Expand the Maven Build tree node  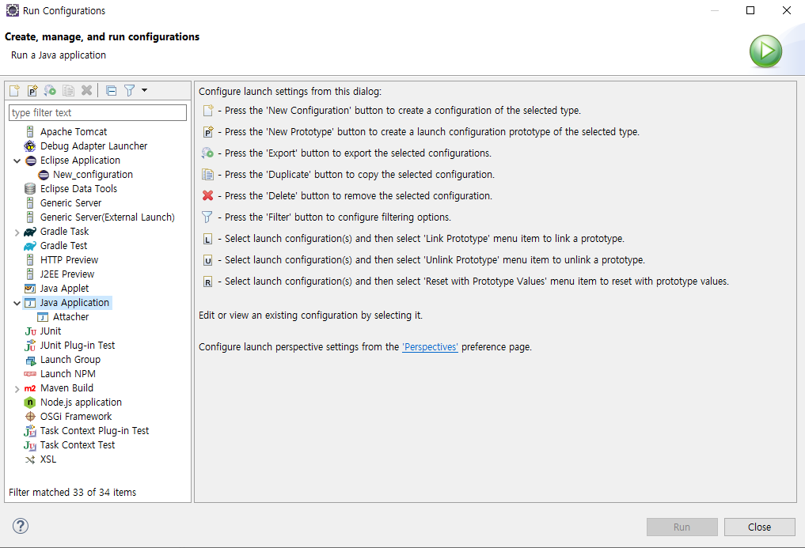tap(17, 388)
